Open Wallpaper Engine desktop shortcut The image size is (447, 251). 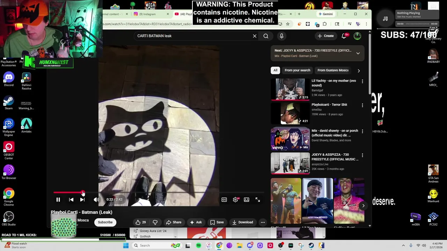coord(9,128)
